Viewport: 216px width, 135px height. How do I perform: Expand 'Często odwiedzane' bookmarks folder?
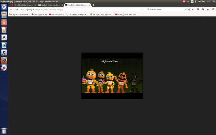tap(19, 14)
